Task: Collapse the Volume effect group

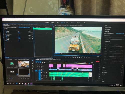Action: tap(4, 30)
